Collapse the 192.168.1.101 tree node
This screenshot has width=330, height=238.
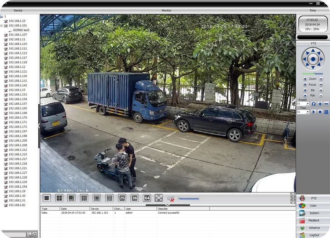click(1, 26)
